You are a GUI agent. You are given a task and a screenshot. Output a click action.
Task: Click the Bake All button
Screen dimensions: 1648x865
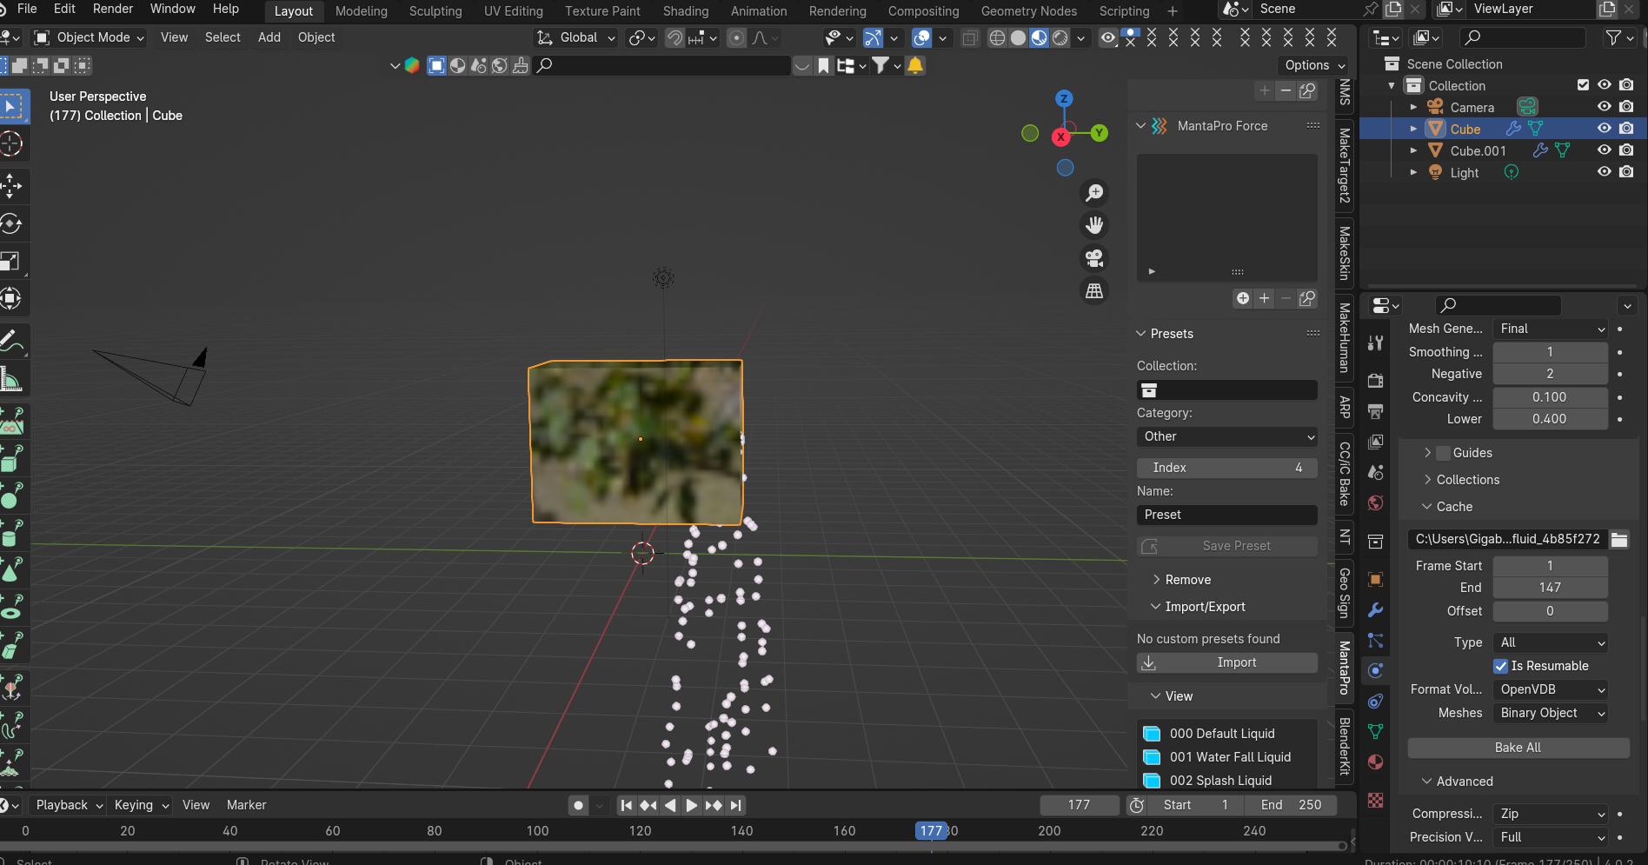1518,748
